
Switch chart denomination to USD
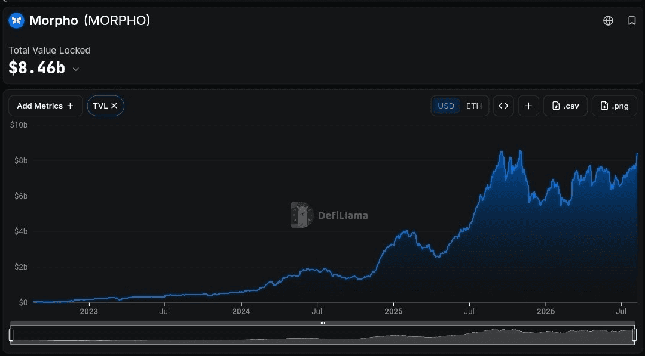tap(446, 106)
